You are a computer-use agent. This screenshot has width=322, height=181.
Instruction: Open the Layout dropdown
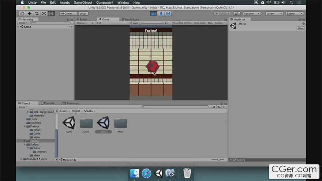click(x=295, y=14)
